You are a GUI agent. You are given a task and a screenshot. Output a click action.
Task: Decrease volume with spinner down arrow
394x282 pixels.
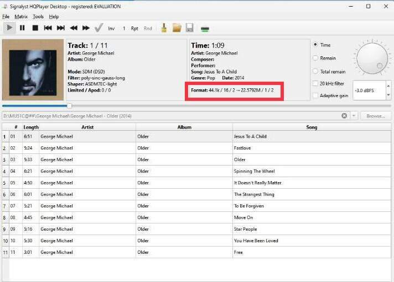(388, 95)
